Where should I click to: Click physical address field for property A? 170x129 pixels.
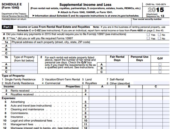click(x=90, y=46)
